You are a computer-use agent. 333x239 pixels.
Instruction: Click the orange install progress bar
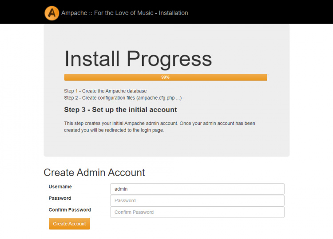111,77
